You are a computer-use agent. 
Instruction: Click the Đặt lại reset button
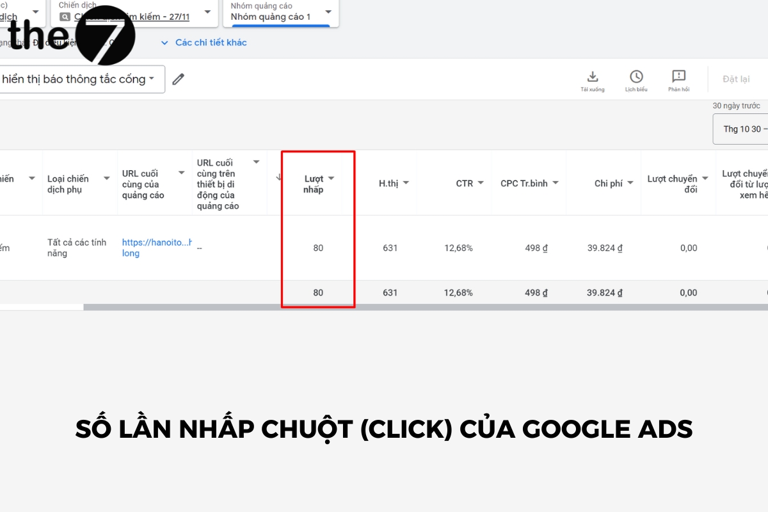coord(736,79)
